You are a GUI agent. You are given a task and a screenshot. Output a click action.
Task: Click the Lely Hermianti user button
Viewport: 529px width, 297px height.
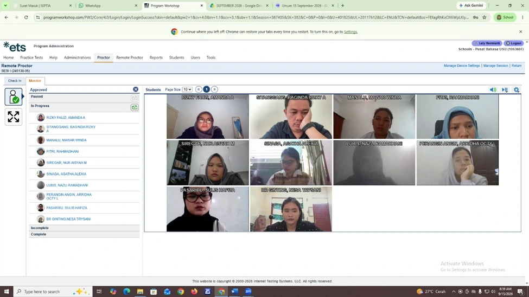coord(487,43)
